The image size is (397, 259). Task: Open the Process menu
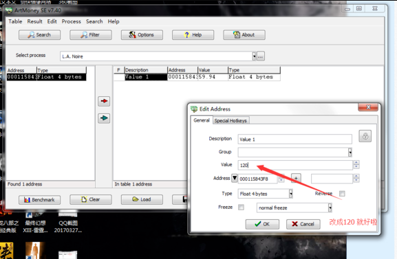coord(71,21)
